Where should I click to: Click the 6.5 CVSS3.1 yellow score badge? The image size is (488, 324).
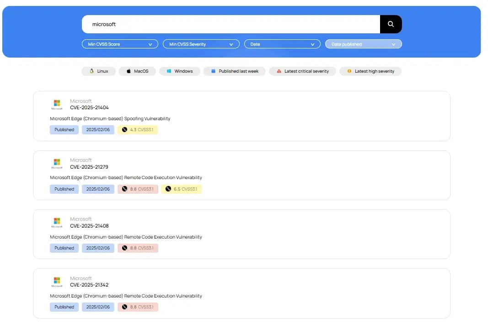(x=181, y=189)
